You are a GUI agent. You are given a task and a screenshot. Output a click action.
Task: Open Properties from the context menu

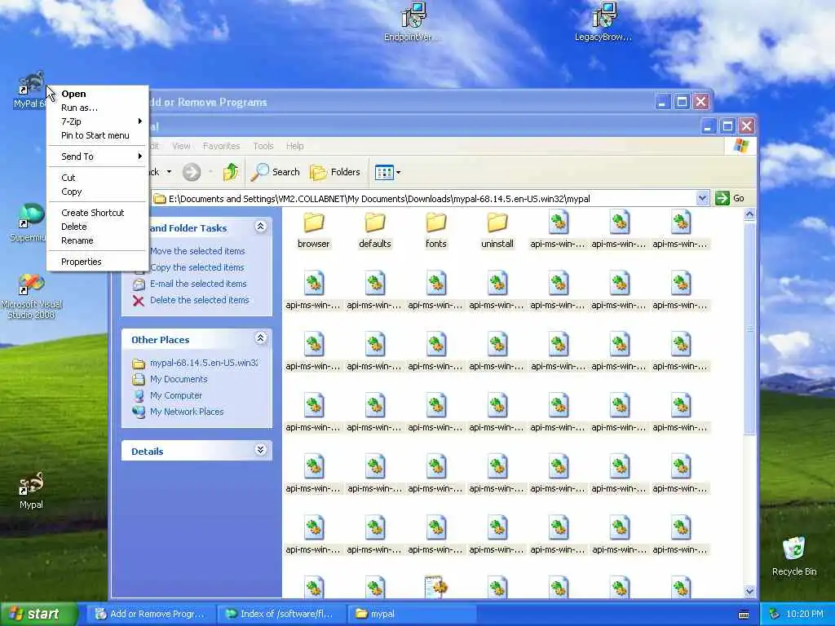tap(81, 262)
